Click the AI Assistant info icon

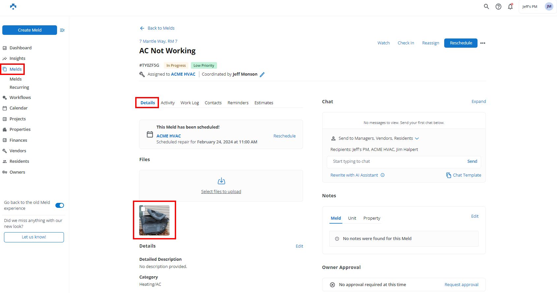pyautogui.click(x=383, y=175)
